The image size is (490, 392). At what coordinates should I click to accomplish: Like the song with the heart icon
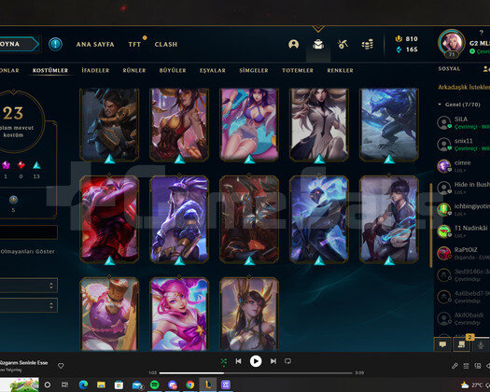coord(61,366)
